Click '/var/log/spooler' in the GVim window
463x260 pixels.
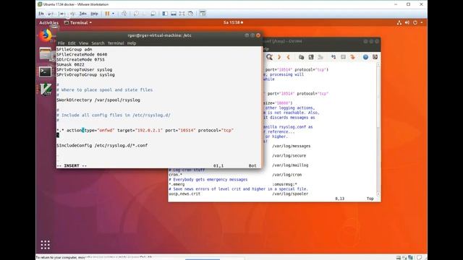click(x=290, y=194)
